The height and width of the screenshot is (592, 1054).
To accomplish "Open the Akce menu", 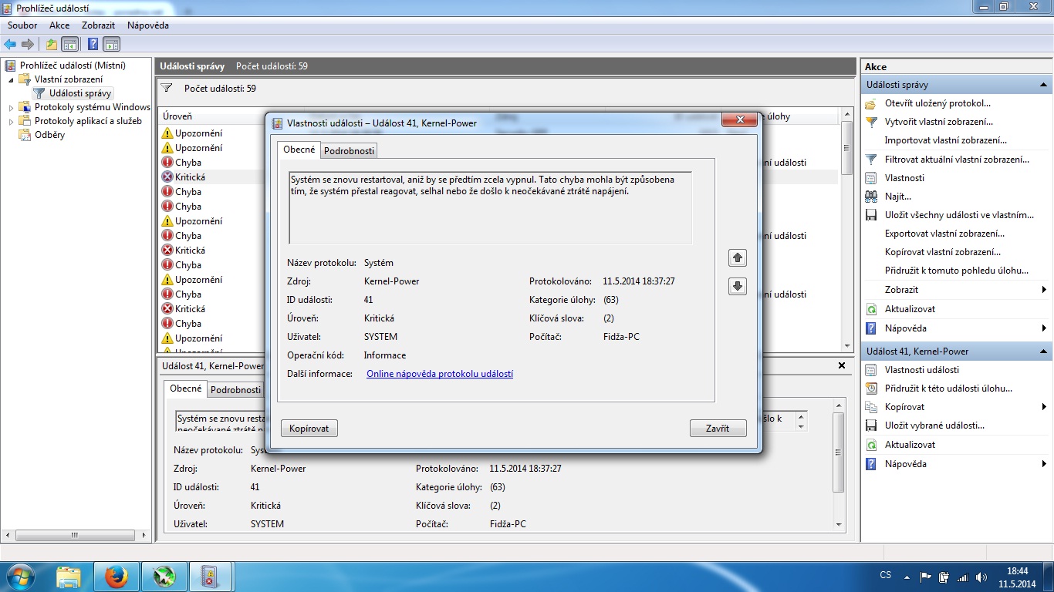I will [59, 25].
